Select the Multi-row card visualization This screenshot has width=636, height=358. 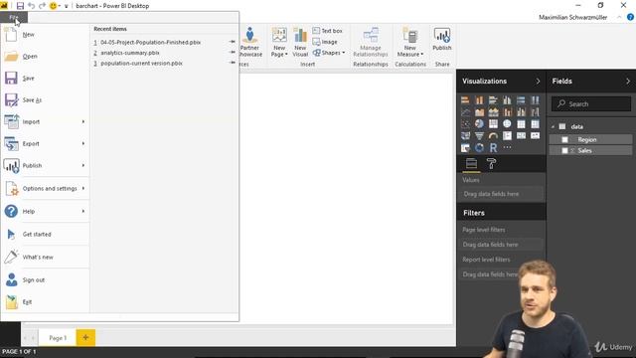(x=507, y=135)
